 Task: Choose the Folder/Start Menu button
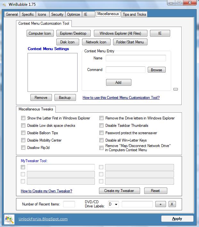click(x=130, y=42)
